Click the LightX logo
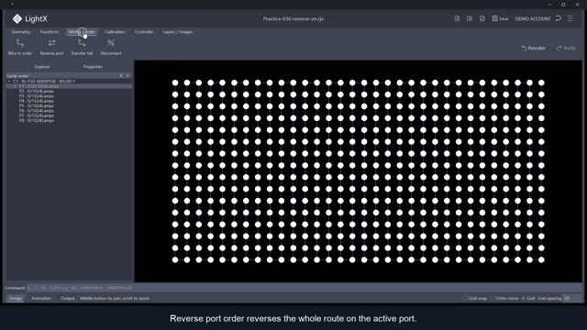Screen dimensions: 587x330 [x=29, y=18]
